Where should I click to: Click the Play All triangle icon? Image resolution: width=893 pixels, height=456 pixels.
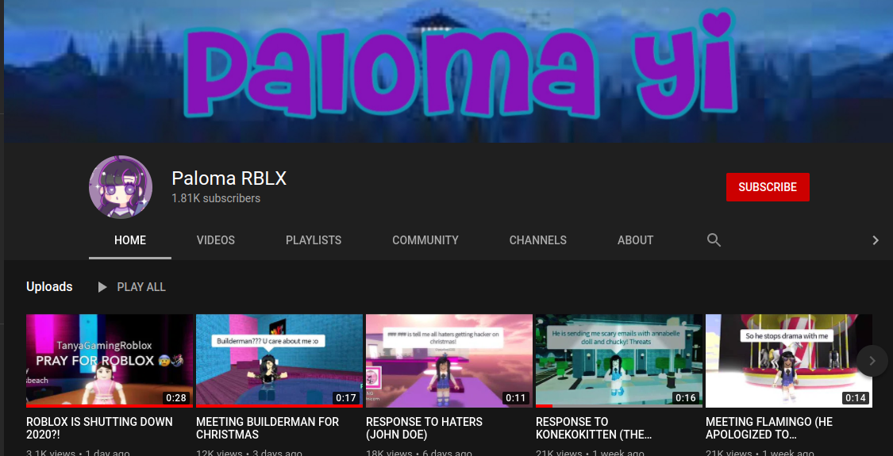point(102,287)
